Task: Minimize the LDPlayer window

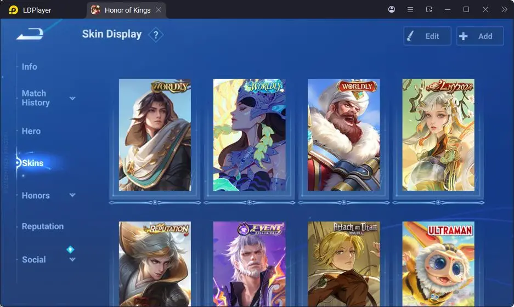Action: pyautogui.click(x=448, y=9)
